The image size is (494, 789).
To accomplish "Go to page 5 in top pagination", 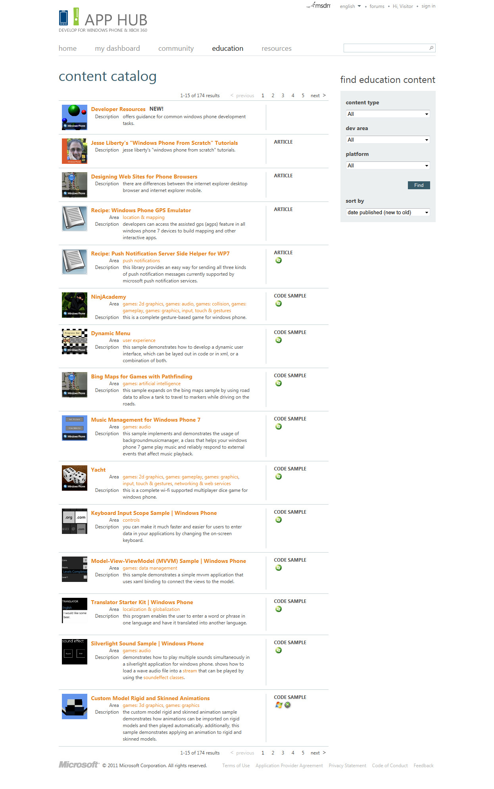I will point(303,96).
